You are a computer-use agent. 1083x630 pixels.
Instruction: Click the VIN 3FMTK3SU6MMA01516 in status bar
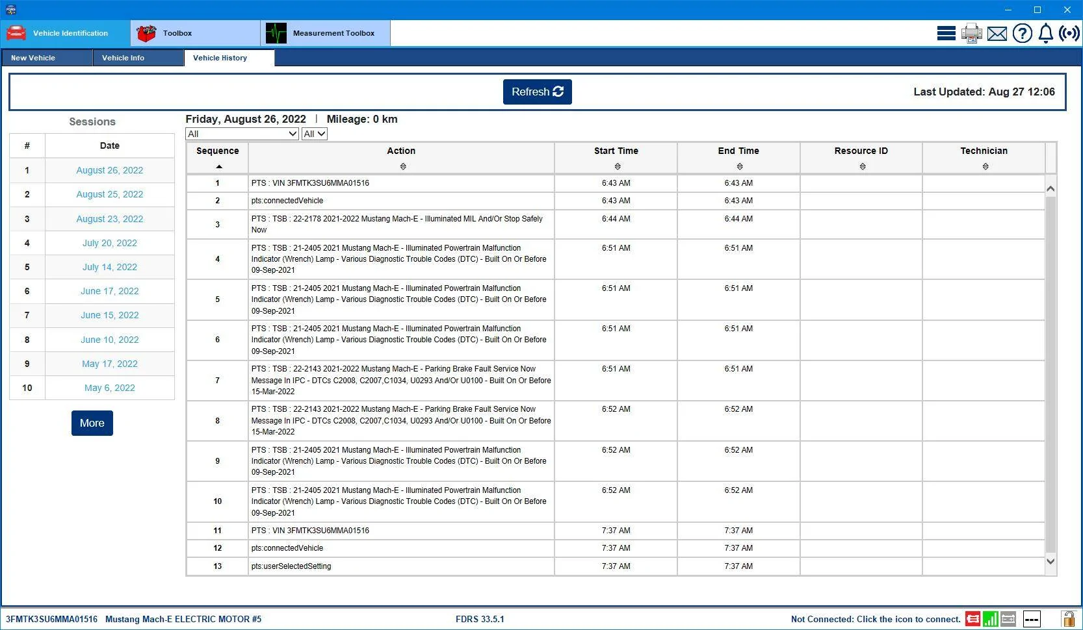tap(51, 620)
